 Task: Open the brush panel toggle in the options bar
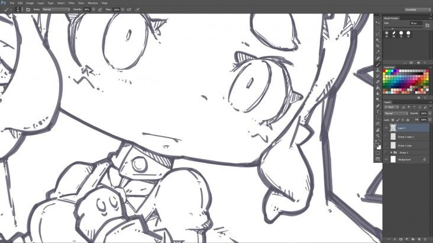(x=28, y=9)
